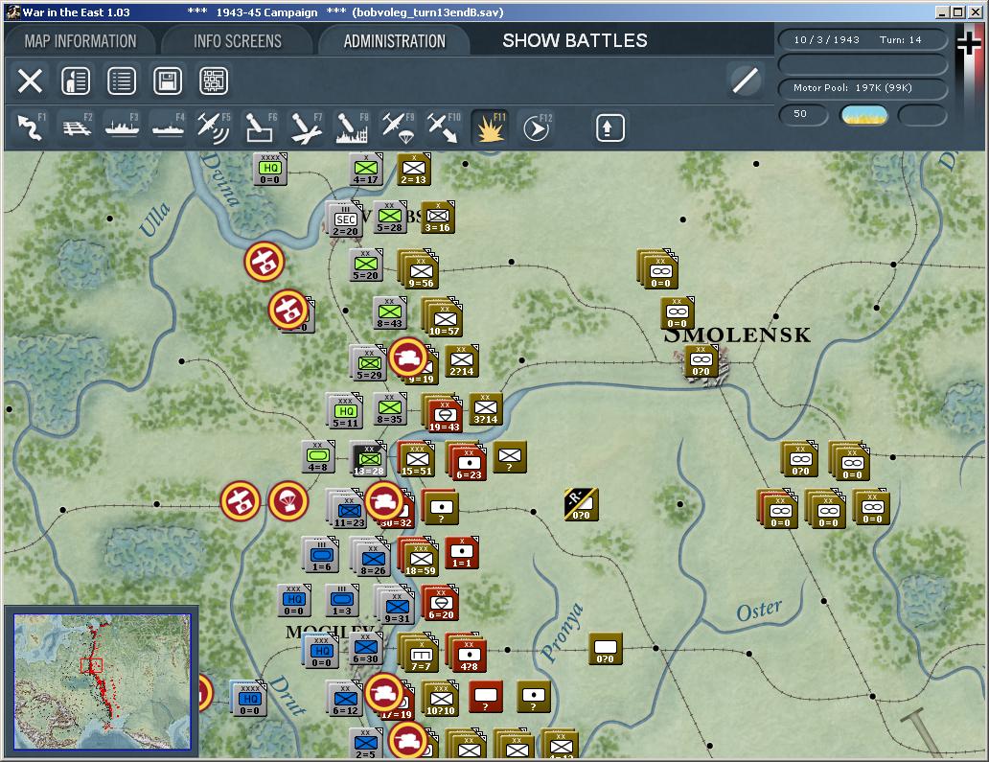The height and width of the screenshot is (762, 989).
Task: Select the Soviet unit 7=7
Action: [420, 655]
